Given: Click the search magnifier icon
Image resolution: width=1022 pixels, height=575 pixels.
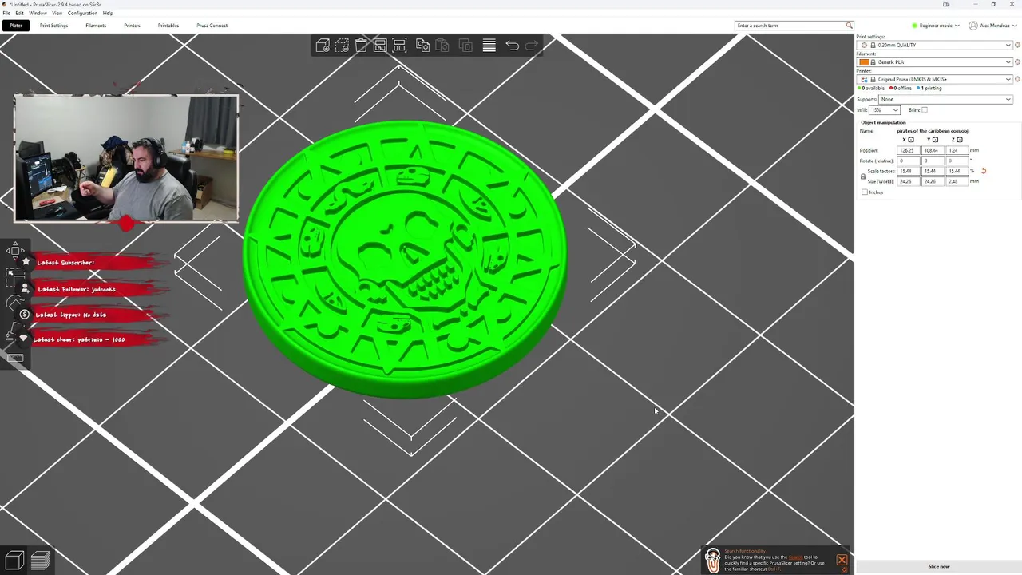Looking at the screenshot, I should [849, 26].
